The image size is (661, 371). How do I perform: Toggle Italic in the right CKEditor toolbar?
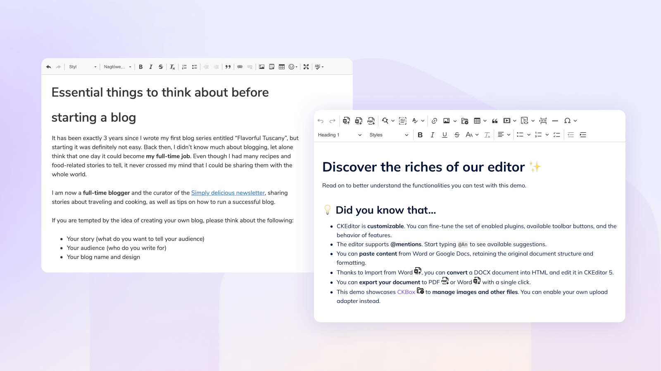pos(433,135)
